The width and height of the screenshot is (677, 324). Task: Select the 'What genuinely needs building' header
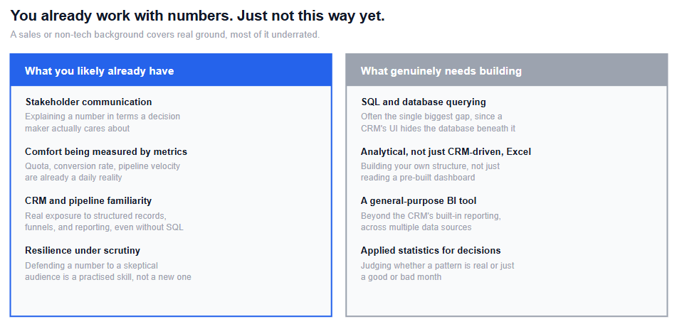(x=506, y=70)
